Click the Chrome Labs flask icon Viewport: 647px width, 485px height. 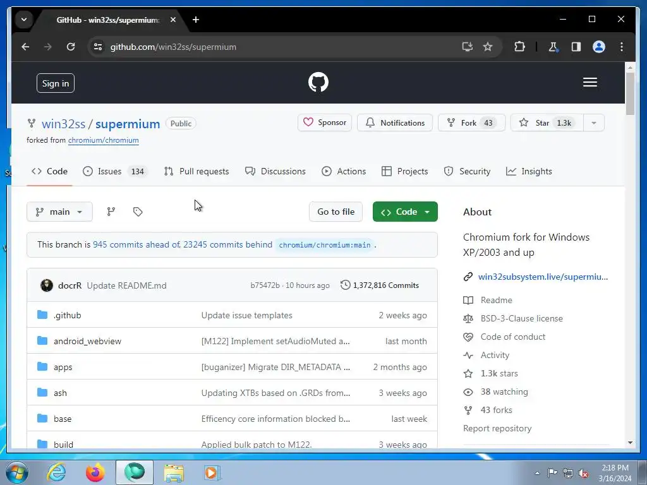553,47
